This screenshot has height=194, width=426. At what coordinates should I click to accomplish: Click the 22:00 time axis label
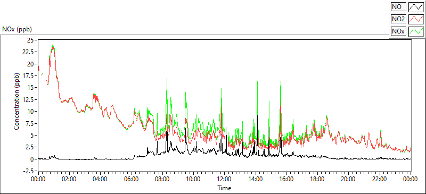click(x=379, y=179)
